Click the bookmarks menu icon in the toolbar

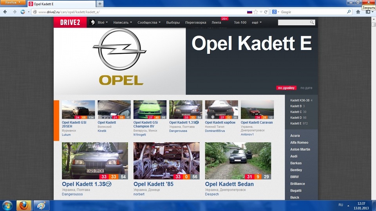point(368,12)
